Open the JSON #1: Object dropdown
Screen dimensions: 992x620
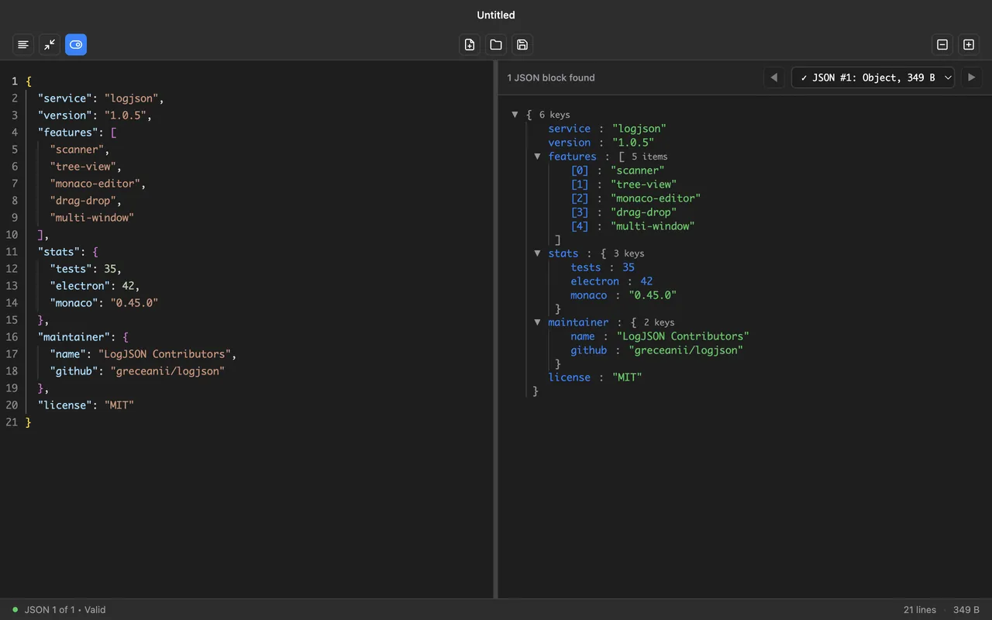pos(873,77)
